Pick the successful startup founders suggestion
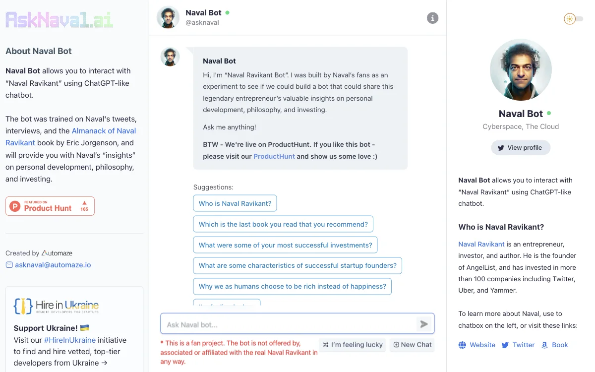Viewport: 595px width, 372px height. pos(297,265)
